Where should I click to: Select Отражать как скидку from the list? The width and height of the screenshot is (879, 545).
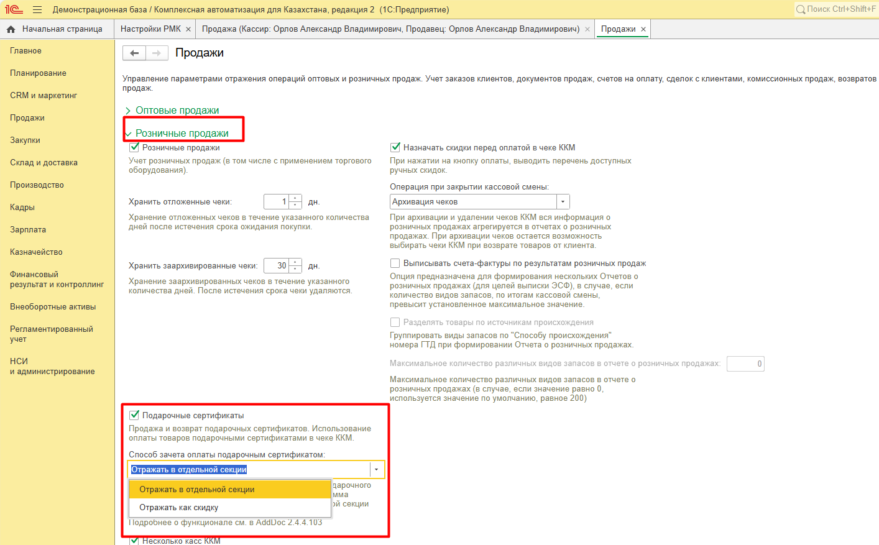179,508
